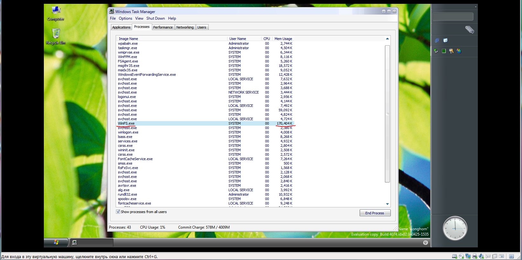
Task: Click the greyed-out camera device icon in VM bar
Action: pos(501,257)
